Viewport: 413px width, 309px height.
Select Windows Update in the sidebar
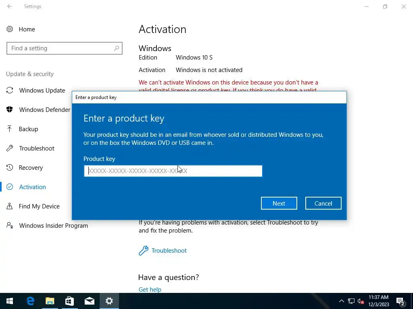click(42, 91)
